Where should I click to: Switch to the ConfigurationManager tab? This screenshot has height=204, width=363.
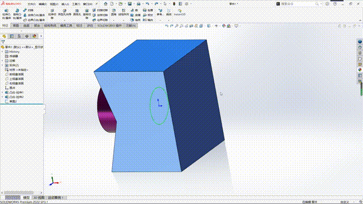coord(19,36)
